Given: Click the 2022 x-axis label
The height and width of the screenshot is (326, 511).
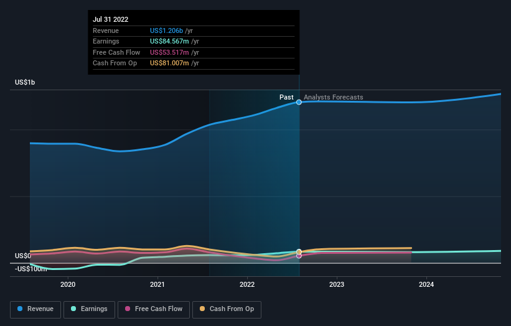Looking at the screenshot, I should coord(247,284).
